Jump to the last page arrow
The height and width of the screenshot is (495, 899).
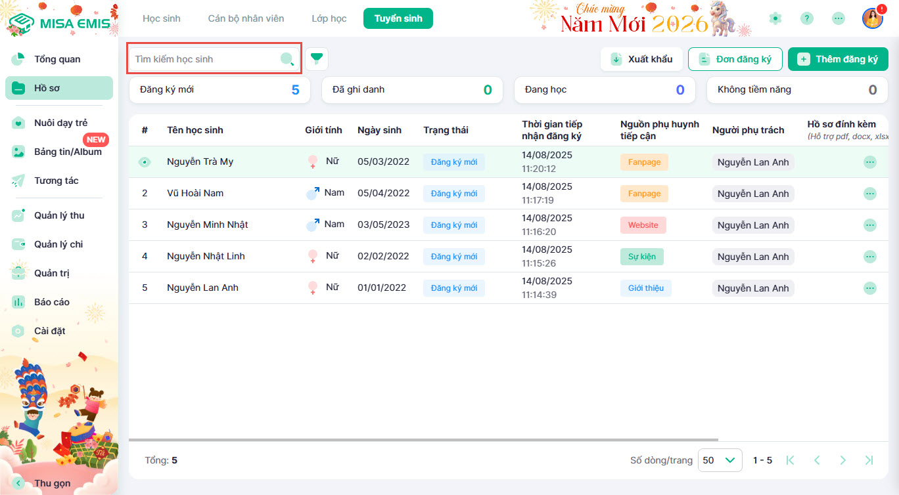(x=869, y=460)
